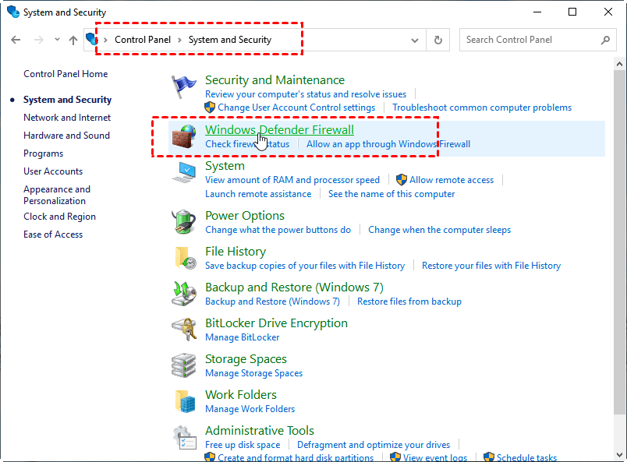Screen dimensions: 627x462
Task: Click the Control Panel icon in the address bar
Action: (91, 39)
